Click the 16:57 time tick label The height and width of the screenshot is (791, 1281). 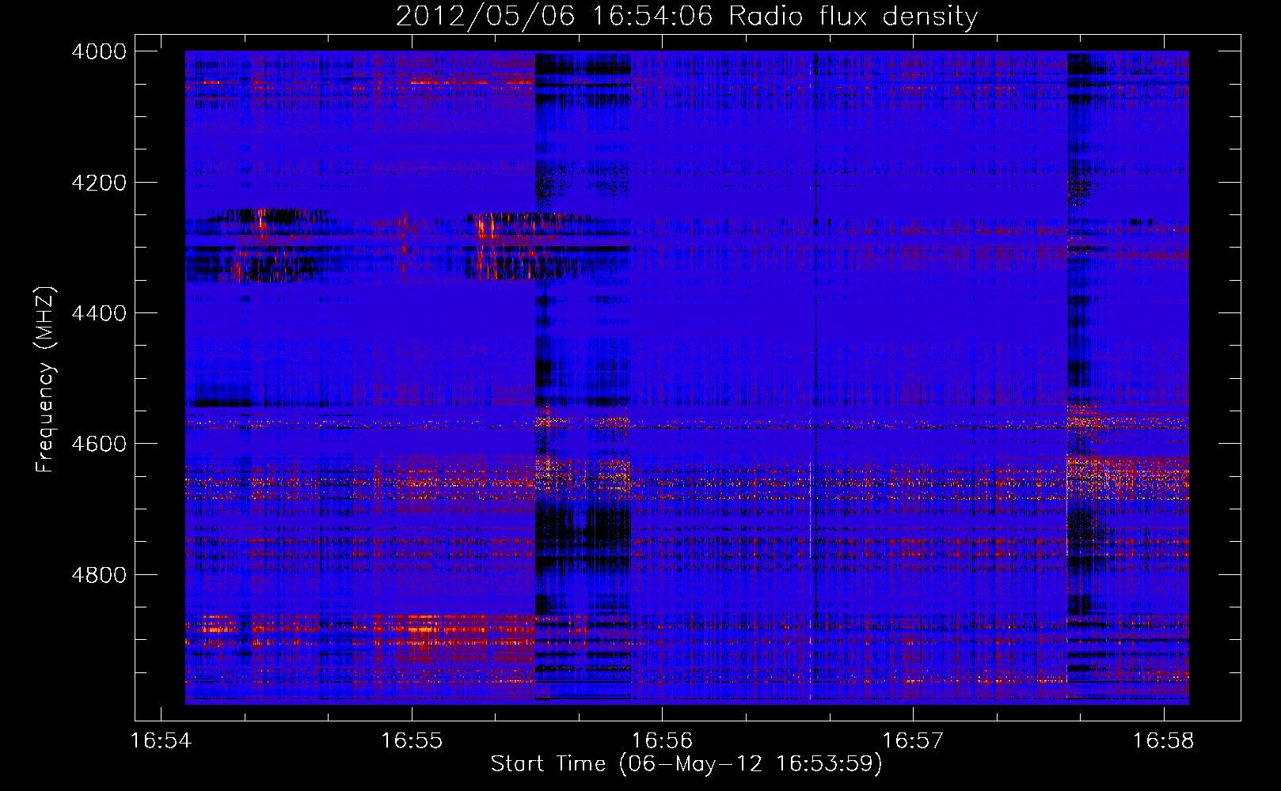point(913,741)
